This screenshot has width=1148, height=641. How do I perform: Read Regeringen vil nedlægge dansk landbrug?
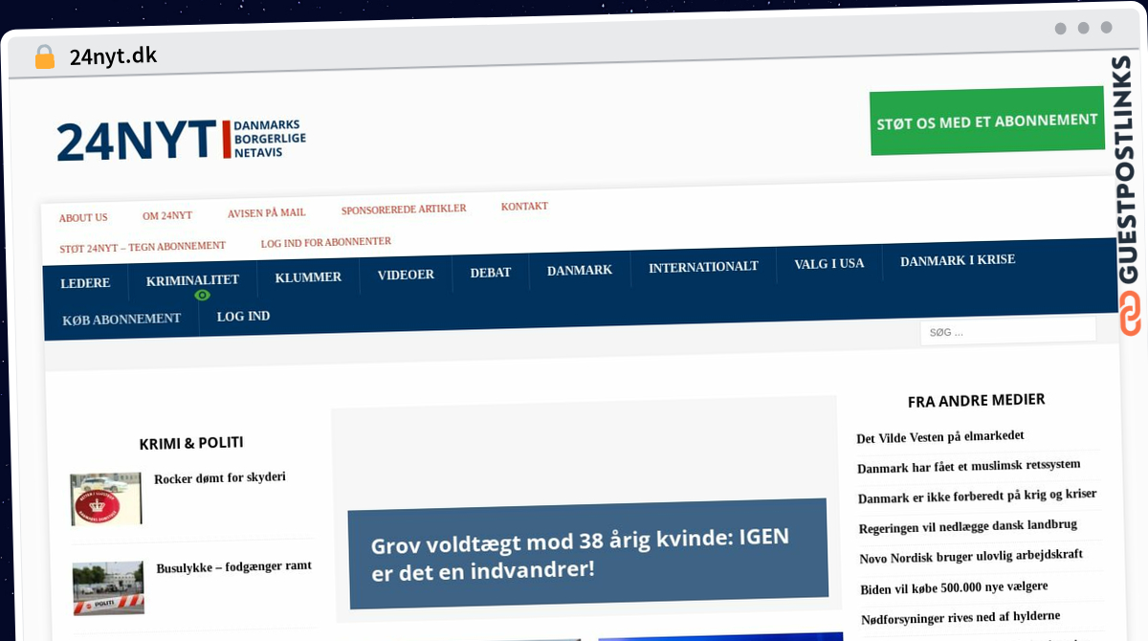[968, 526]
